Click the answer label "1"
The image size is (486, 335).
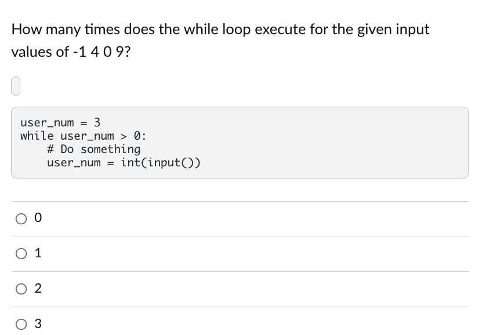(38, 253)
